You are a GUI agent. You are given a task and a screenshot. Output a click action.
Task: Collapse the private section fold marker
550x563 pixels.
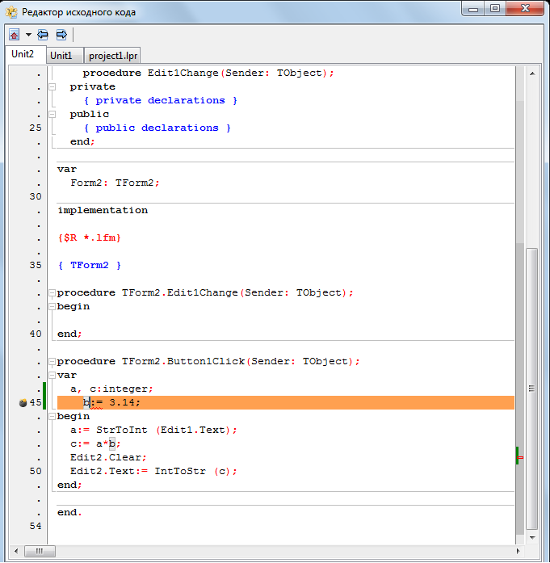(52, 86)
